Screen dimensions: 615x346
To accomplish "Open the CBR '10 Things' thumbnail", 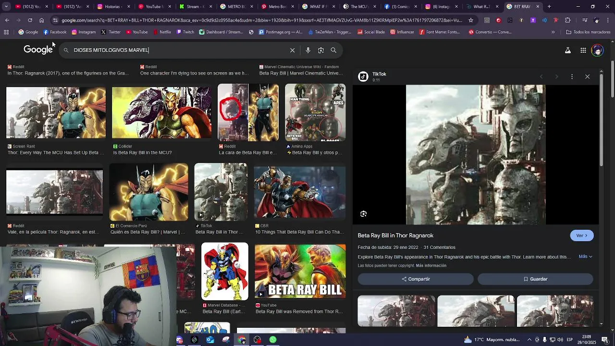I will pos(300,192).
